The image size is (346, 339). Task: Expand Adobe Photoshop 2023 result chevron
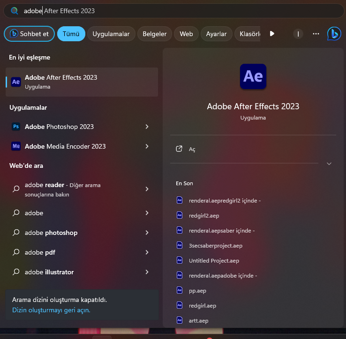tap(147, 127)
